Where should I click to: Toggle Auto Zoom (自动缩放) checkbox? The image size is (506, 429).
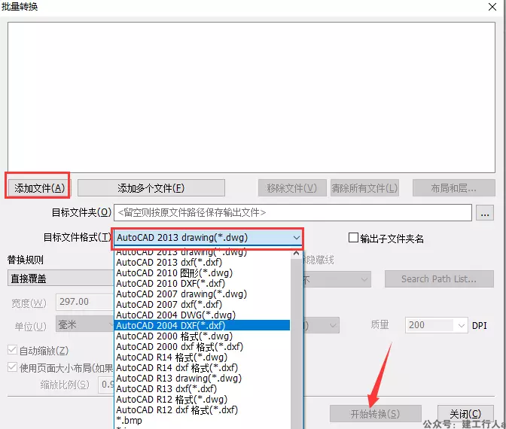point(12,350)
